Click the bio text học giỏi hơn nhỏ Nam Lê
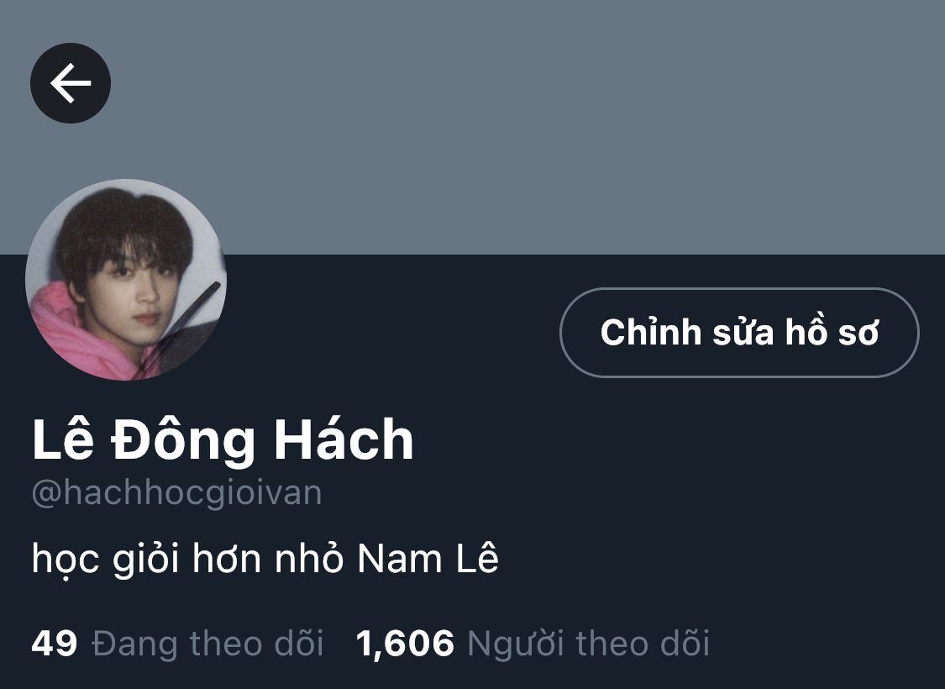This screenshot has width=945, height=689. tap(265, 559)
